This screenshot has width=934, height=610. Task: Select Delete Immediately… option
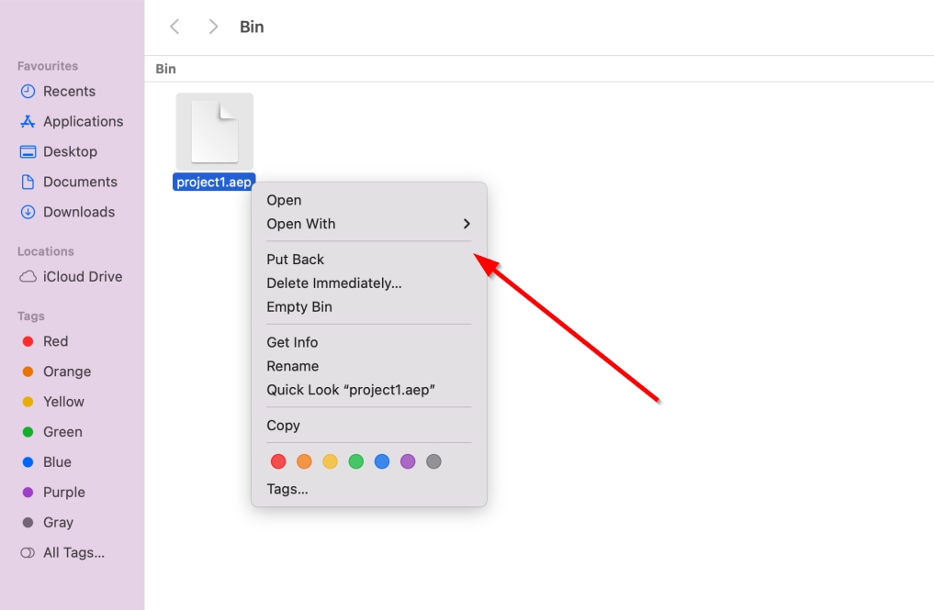tap(334, 283)
